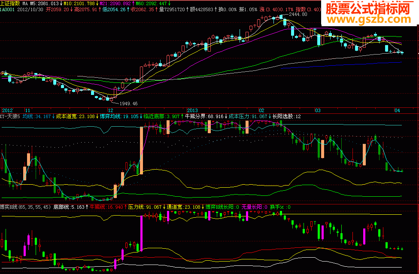This screenshot has width=419, height=274.
Task: Click the 2013 year marker on time axis
Action: point(192,110)
